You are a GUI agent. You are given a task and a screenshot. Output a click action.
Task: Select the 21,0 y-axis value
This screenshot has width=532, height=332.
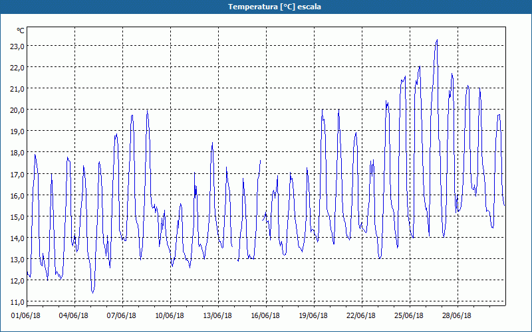click(x=17, y=89)
